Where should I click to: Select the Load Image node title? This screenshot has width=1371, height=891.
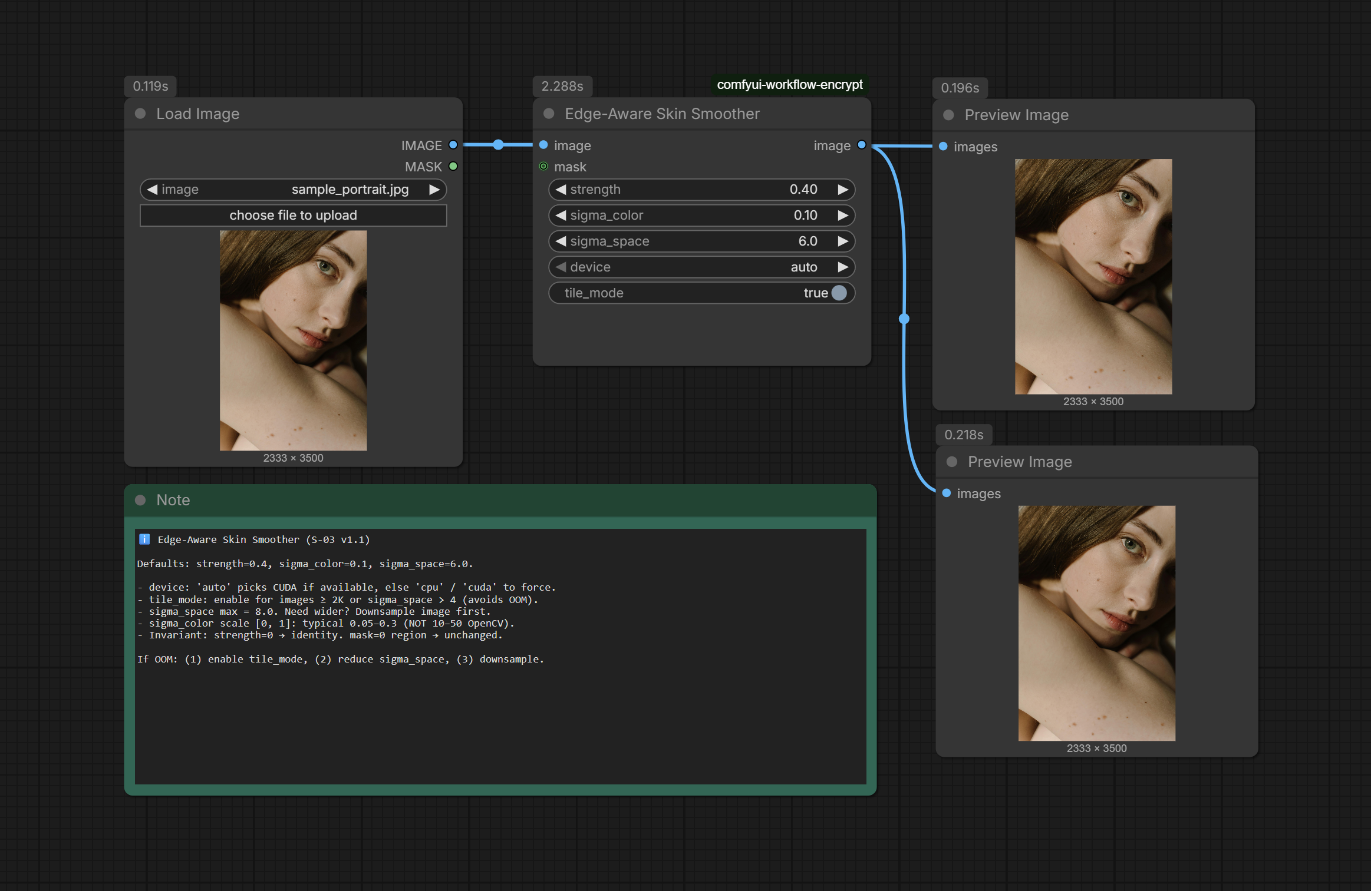[197, 114]
